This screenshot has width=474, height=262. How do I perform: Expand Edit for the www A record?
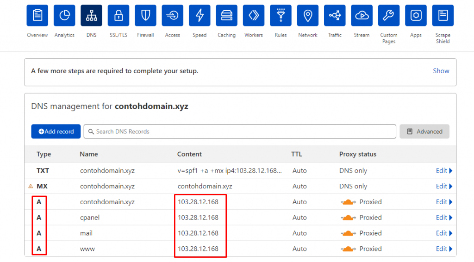pyautogui.click(x=444, y=249)
